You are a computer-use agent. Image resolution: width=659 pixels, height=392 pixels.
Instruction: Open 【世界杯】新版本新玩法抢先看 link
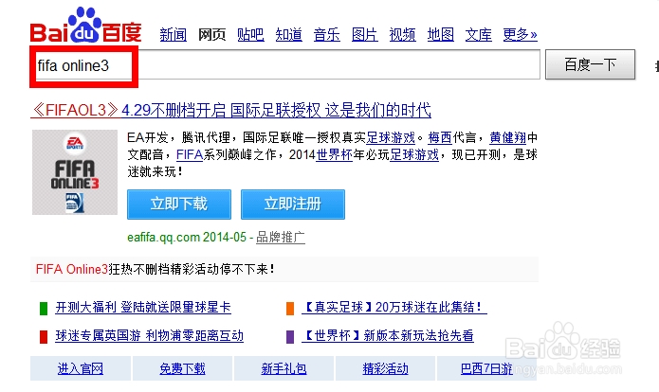(388, 336)
